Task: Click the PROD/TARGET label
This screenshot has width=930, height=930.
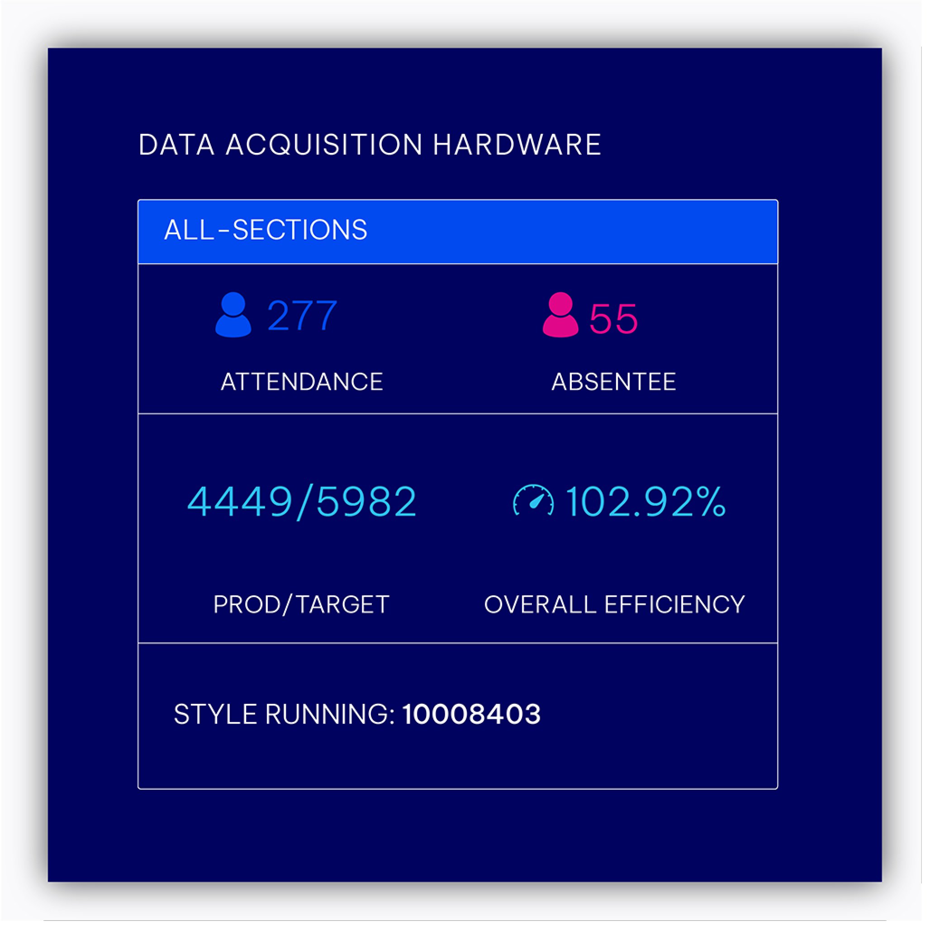Action: 301,604
